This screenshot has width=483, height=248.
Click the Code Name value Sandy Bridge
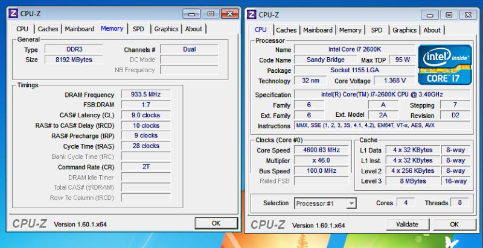click(325, 60)
